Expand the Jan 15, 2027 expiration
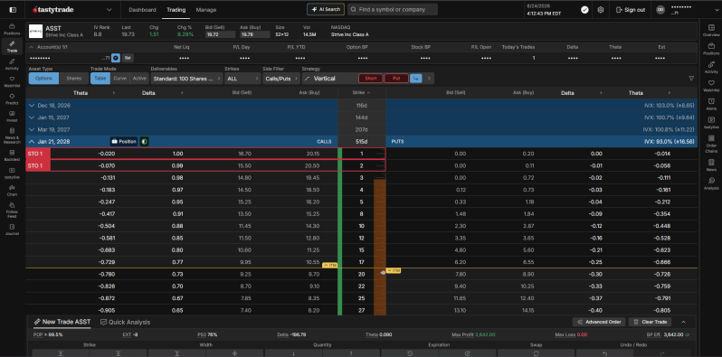This screenshot has height=357, width=722. pos(32,117)
